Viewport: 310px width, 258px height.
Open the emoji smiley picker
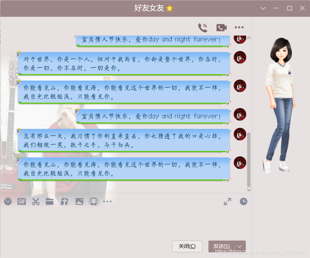[x=8, y=201]
